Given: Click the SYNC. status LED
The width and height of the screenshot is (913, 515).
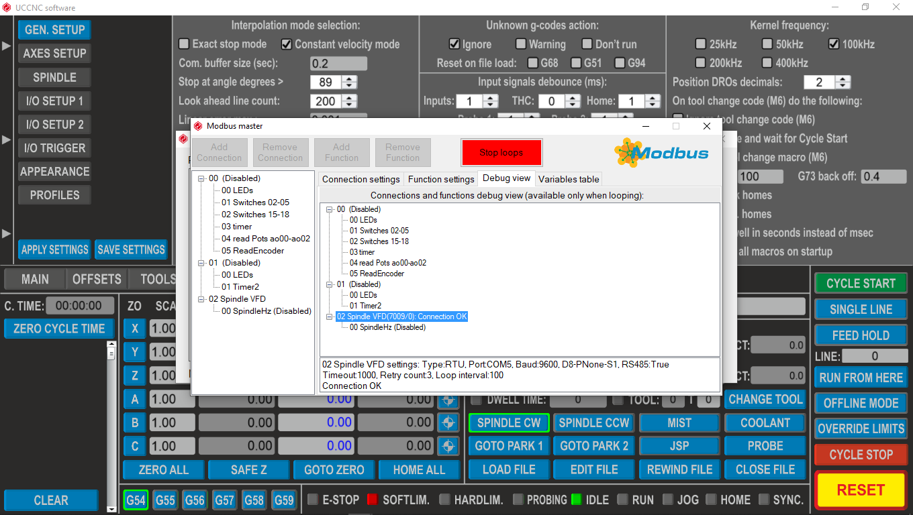Looking at the screenshot, I should click(763, 500).
